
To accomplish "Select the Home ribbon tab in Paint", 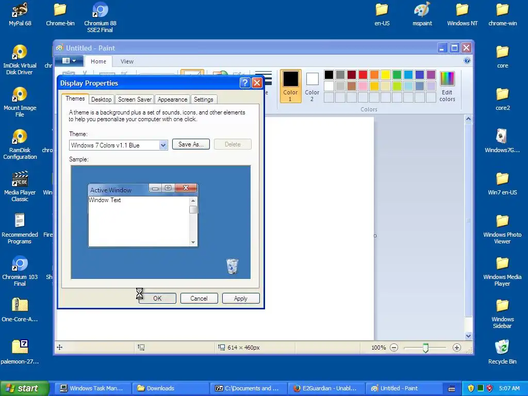I will [x=98, y=61].
